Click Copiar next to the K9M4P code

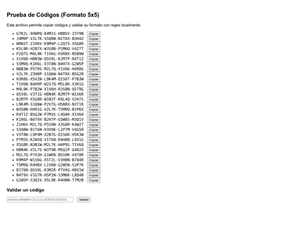pos(94,160)
